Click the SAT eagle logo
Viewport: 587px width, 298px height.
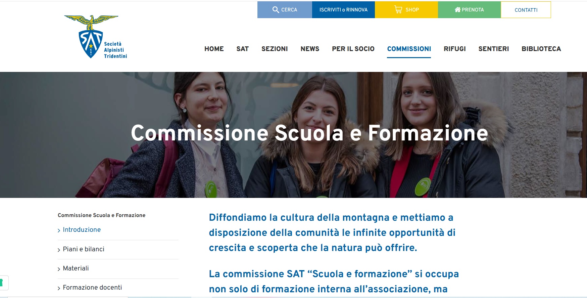(x=96, y=37)
